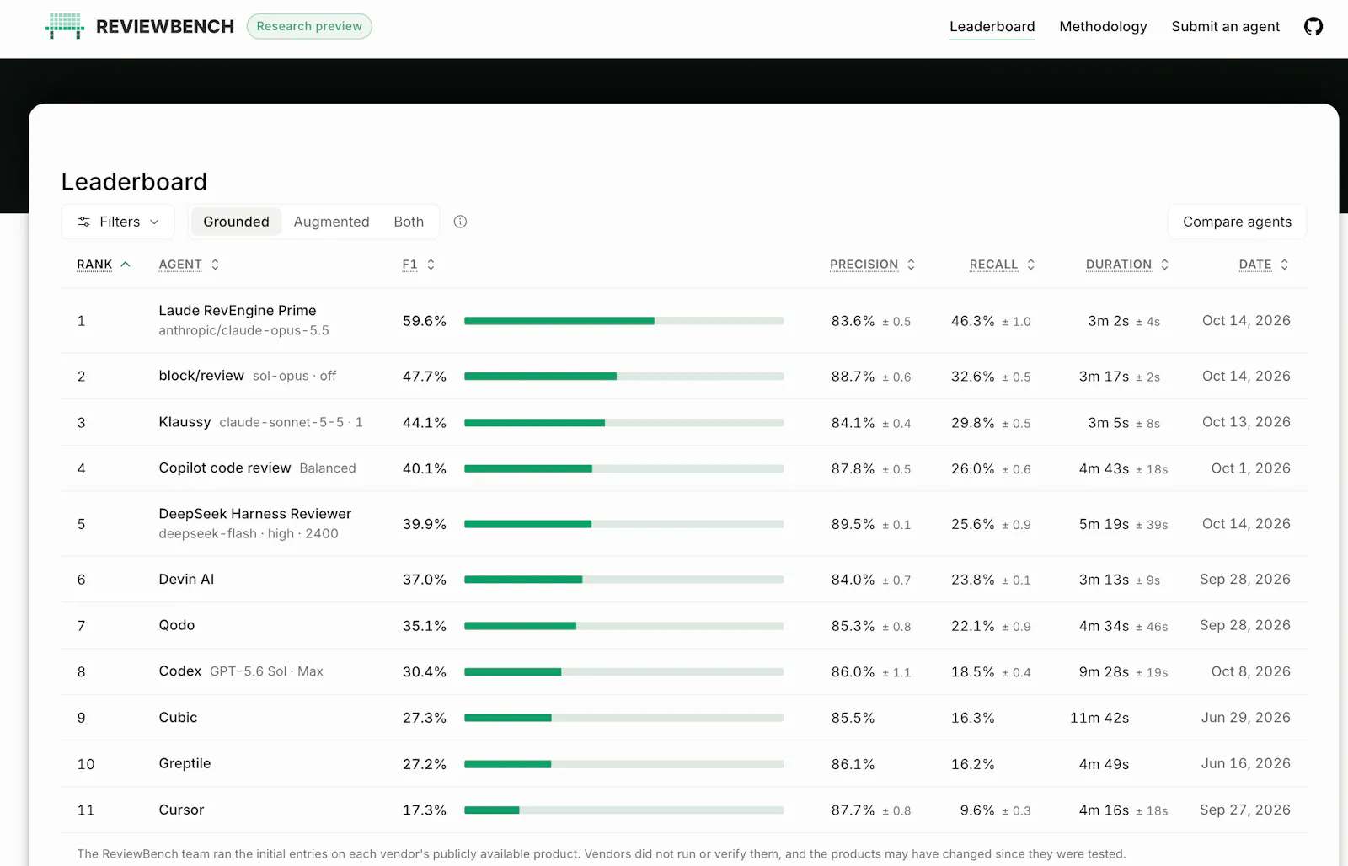Expand the Filters dropdown
This screenshot has height=866, width=1348.
118,222
